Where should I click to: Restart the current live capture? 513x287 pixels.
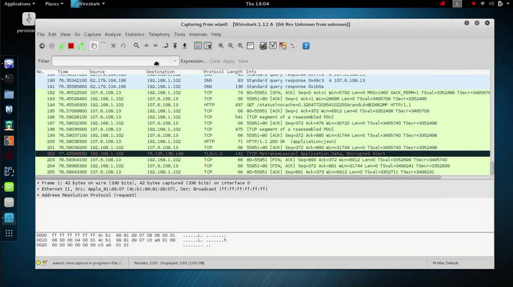coord(81,46)
